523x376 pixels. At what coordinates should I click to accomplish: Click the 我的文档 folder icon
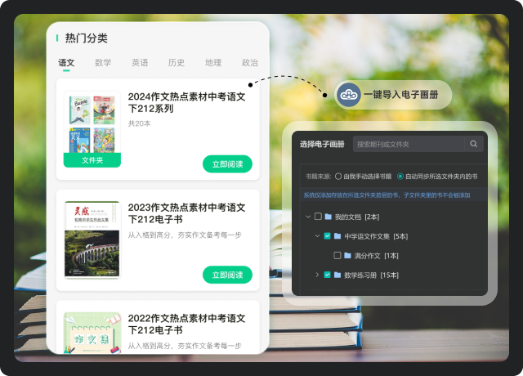click(329, 217)
